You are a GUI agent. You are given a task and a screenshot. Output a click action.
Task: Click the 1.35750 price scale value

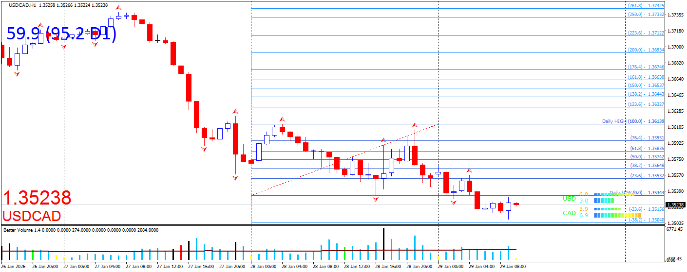pyautogui.click(x=676, y=159)
